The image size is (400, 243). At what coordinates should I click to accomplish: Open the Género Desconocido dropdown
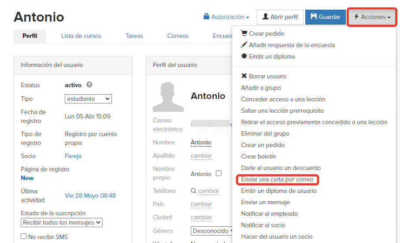click(211, 231)
